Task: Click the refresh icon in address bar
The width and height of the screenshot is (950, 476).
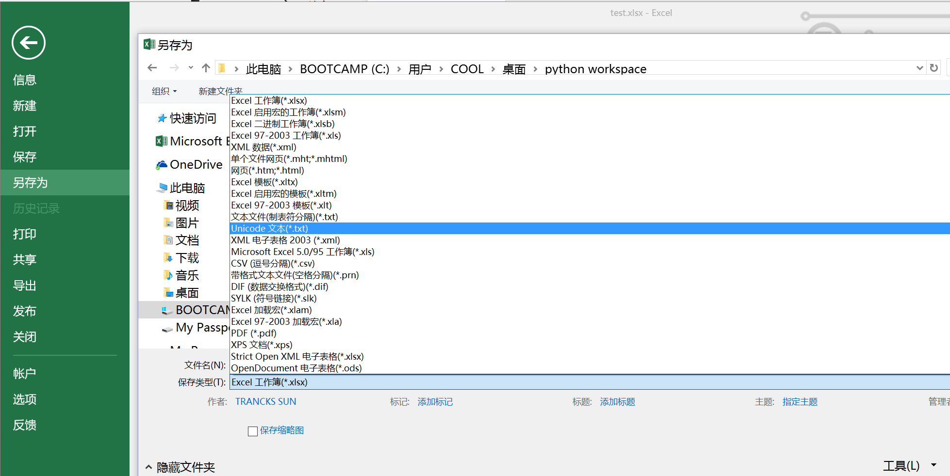Action: (x=934, y=68)
